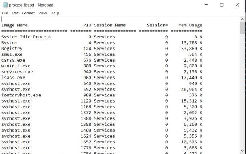
Task: Click the Image Name heading text
Action: [x=14, y=25]
